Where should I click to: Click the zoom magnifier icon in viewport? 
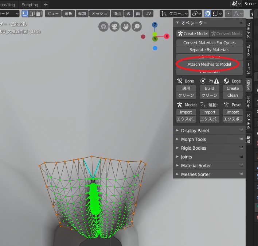137,27
